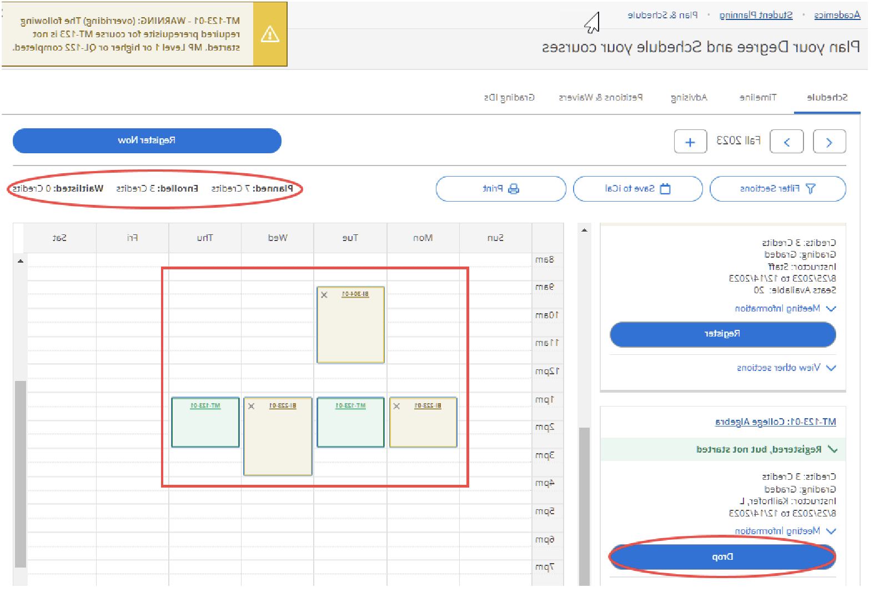Click the 4pm time label
This screenshot has width=874, height=592.
click(545, 483)
